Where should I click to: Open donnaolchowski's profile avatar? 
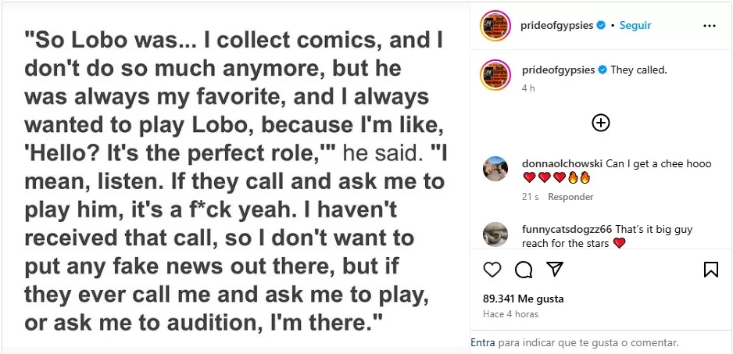point(495,168)
